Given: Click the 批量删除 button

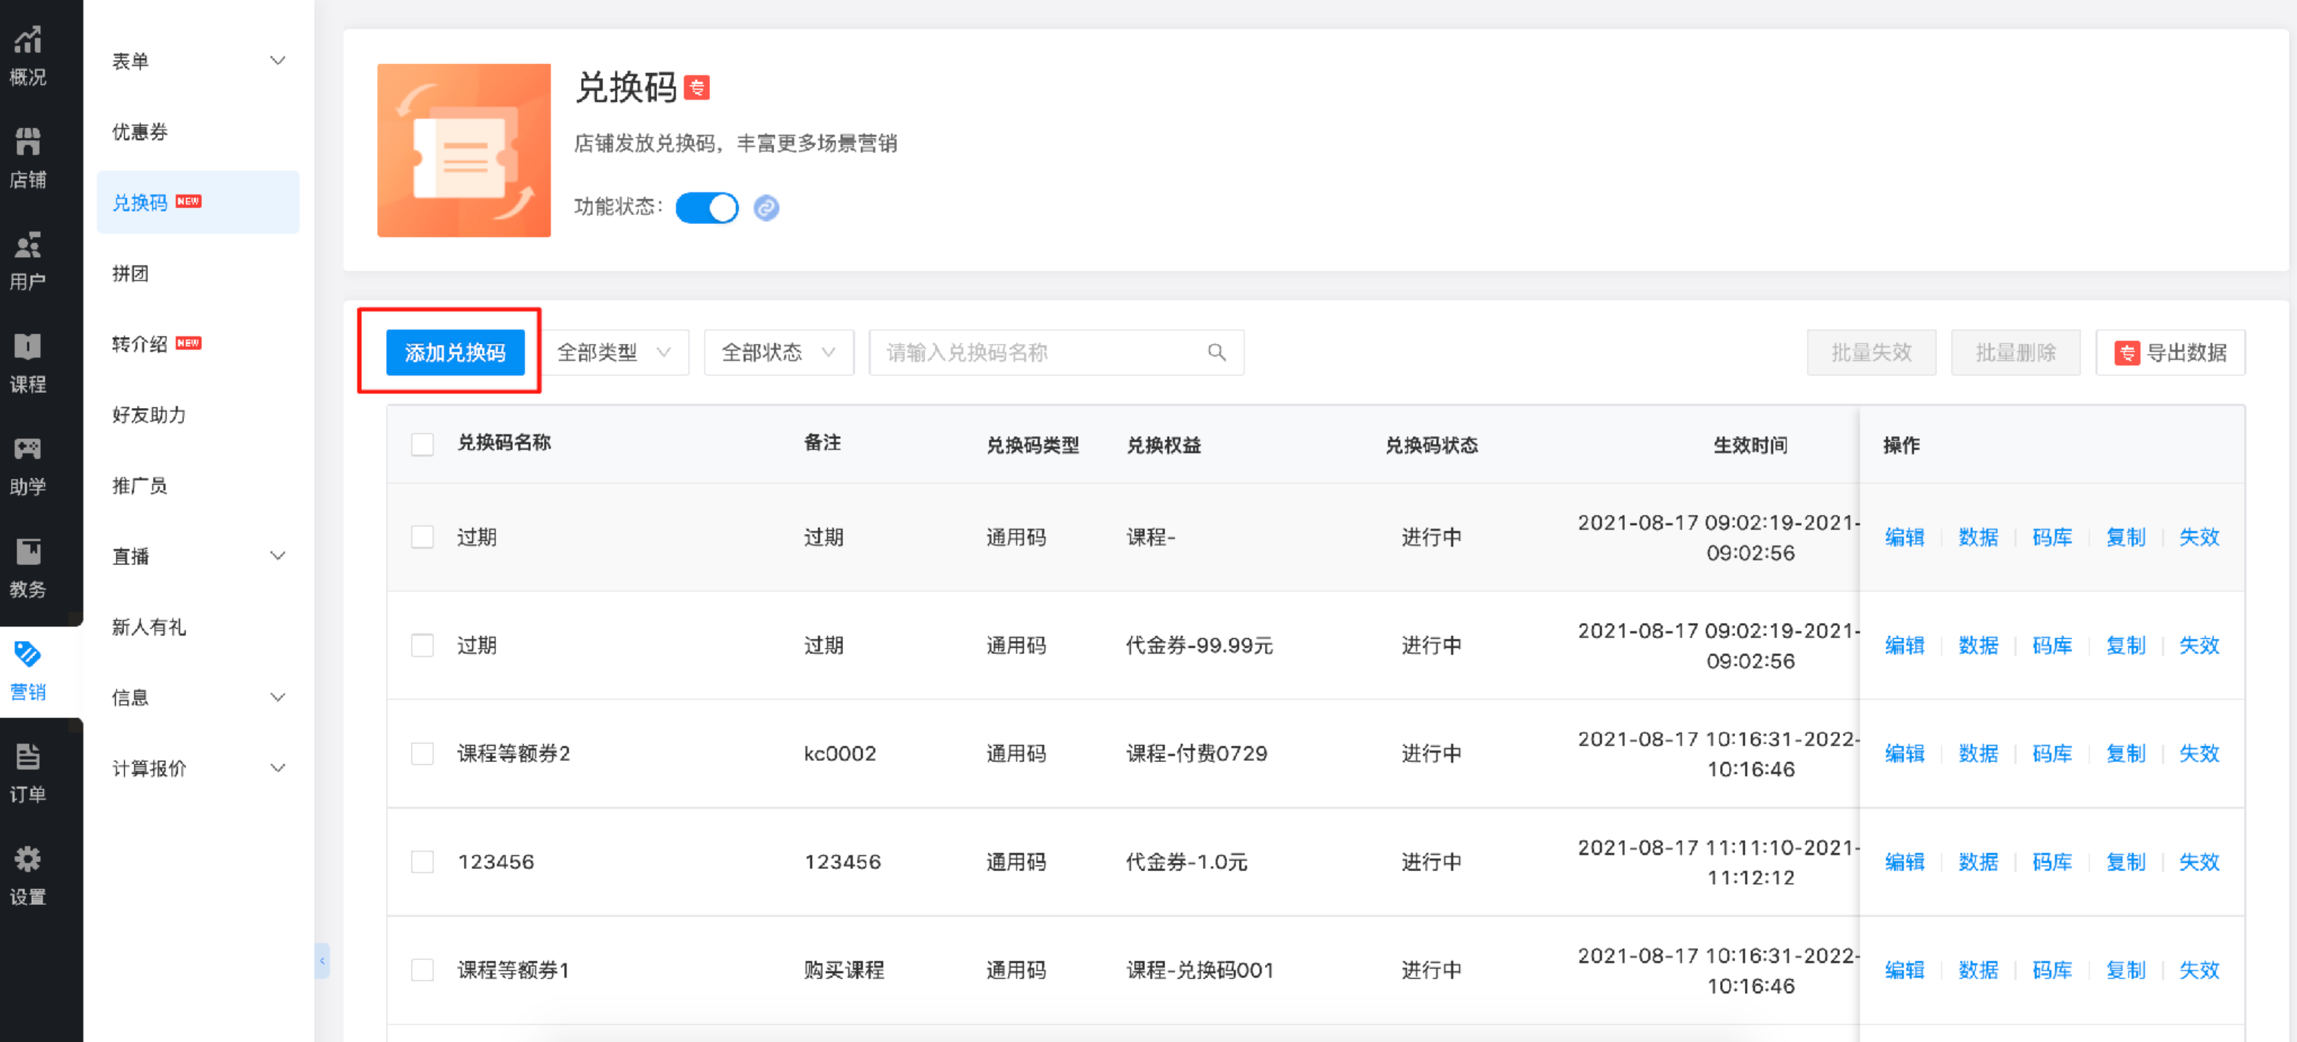Looking at the screenshot, I should [2015, 353].
